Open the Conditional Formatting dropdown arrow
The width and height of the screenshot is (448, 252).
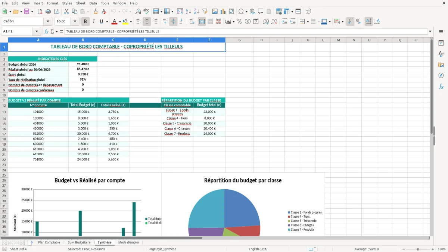coord(342,22)
